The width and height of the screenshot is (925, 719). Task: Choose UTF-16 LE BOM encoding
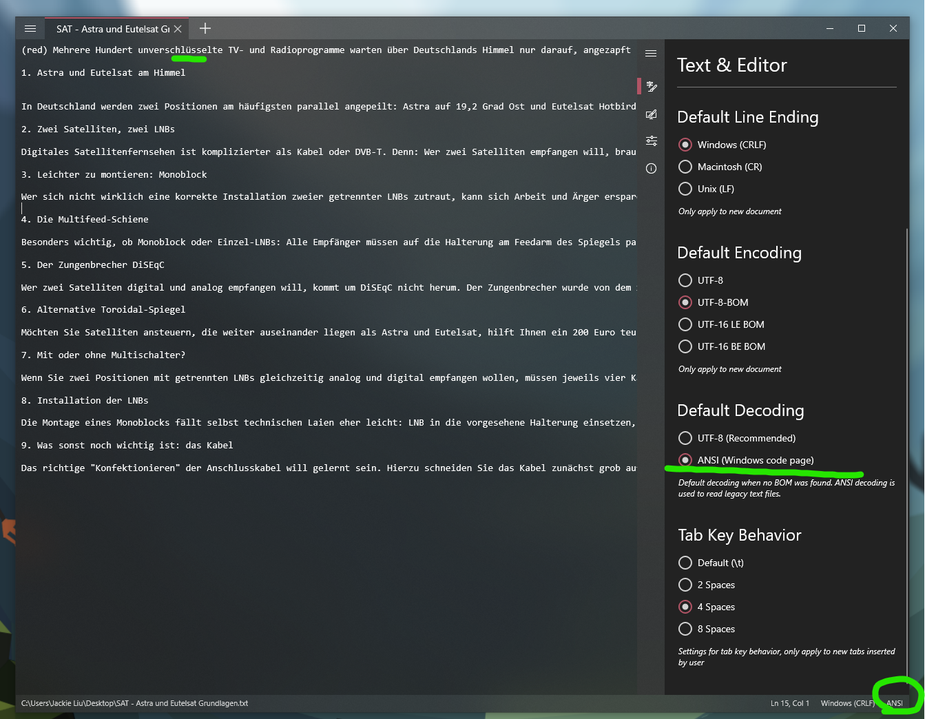(x=685, y=324)
